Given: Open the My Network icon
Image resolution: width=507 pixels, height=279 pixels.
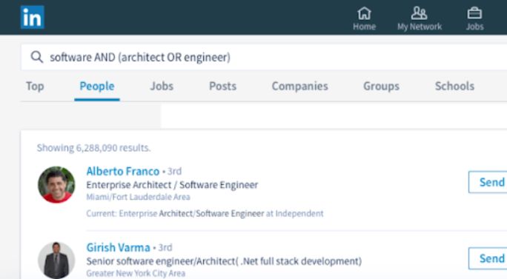Looking at the screenshot, I should [419, 13].
